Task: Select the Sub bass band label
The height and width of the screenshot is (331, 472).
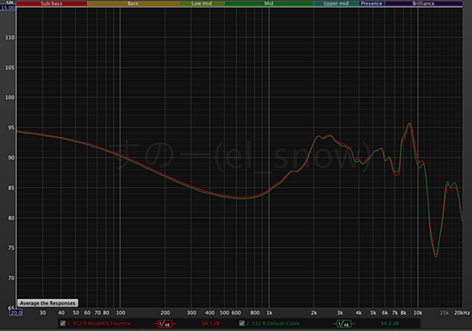Action: (x=52, y=3)
